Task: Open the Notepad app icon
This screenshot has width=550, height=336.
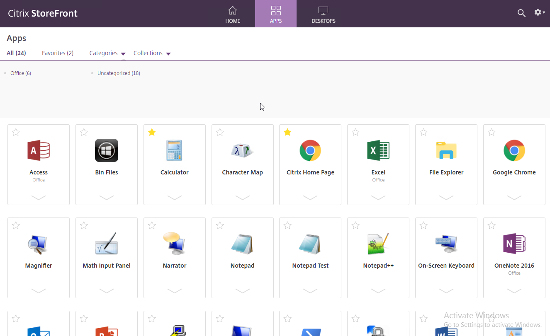Action: (242, 244)
